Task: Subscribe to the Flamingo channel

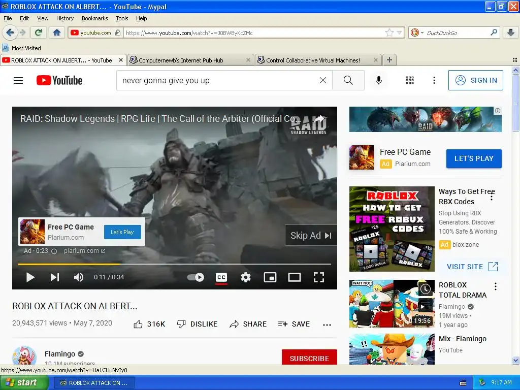Action: 309,358
